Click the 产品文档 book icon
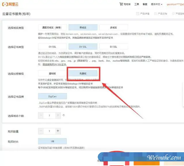184x166 pixels. tap(155, 13)
